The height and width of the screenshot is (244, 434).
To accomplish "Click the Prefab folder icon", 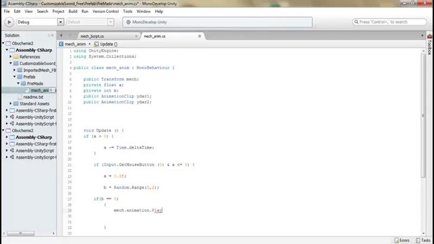I will point(20,77).
